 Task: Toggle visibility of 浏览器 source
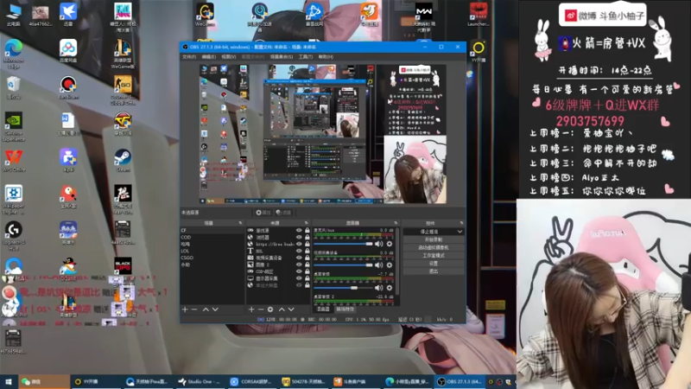(299, 237)
